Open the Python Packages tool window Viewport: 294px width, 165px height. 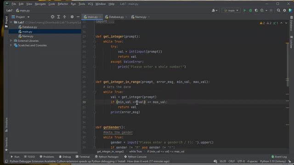107,157
